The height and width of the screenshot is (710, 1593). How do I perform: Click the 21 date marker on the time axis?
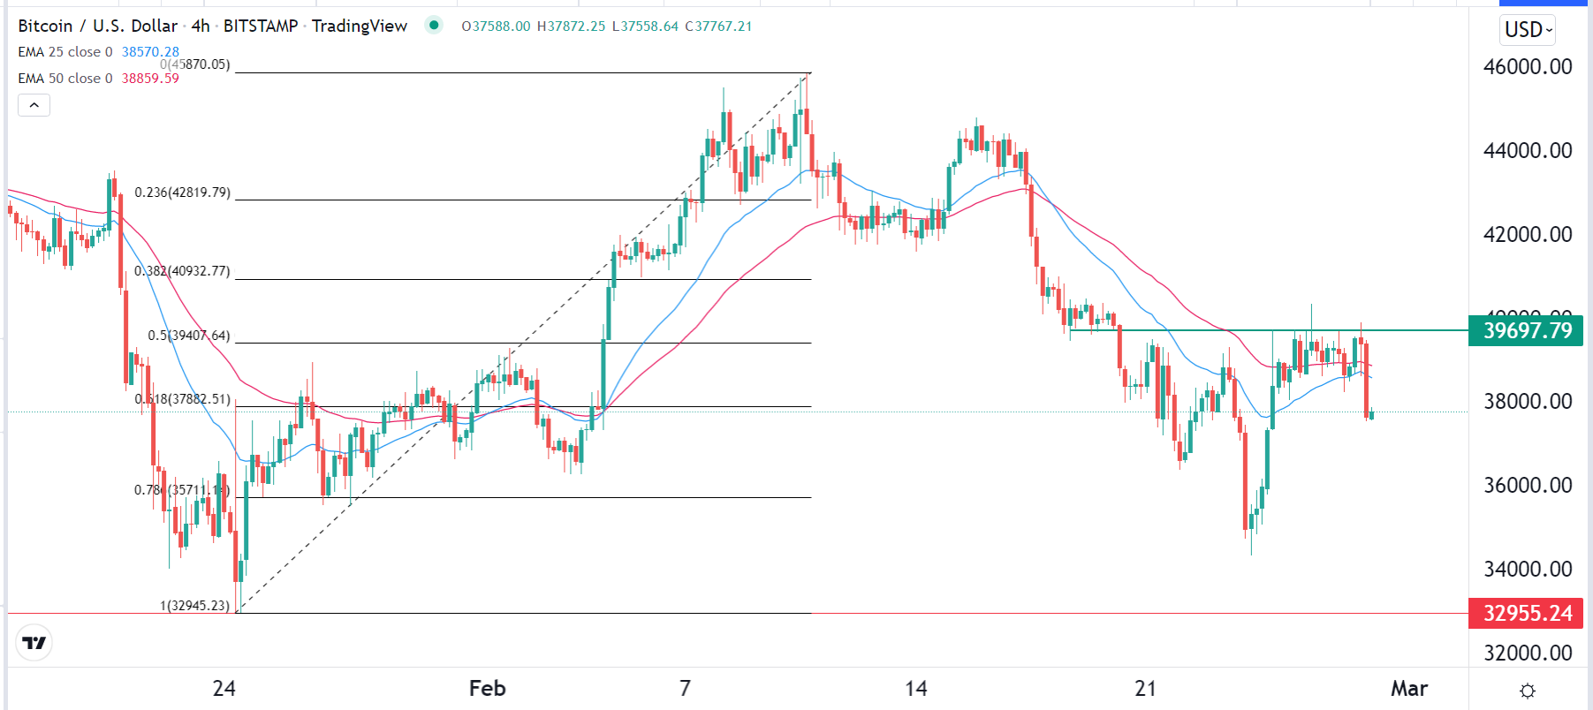click(1145, 689)
